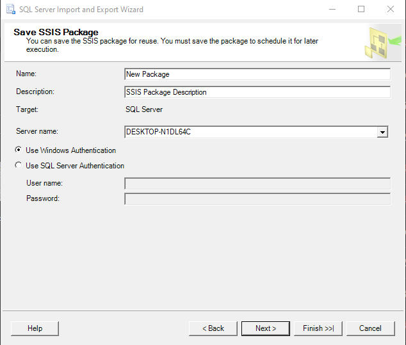Go to previous page with Back

(x=213, y=328)
